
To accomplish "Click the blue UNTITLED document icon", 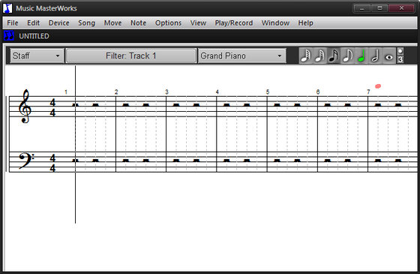I will point(9,36).
